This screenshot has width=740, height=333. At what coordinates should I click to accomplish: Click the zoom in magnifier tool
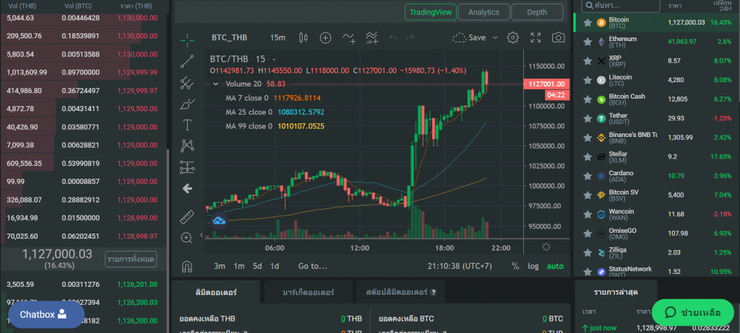[x=187, y=238]
